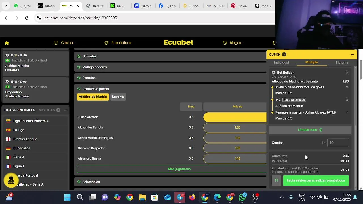Open the Bingos section
This screenshot has height=204, width=363.
coord(232,43)
